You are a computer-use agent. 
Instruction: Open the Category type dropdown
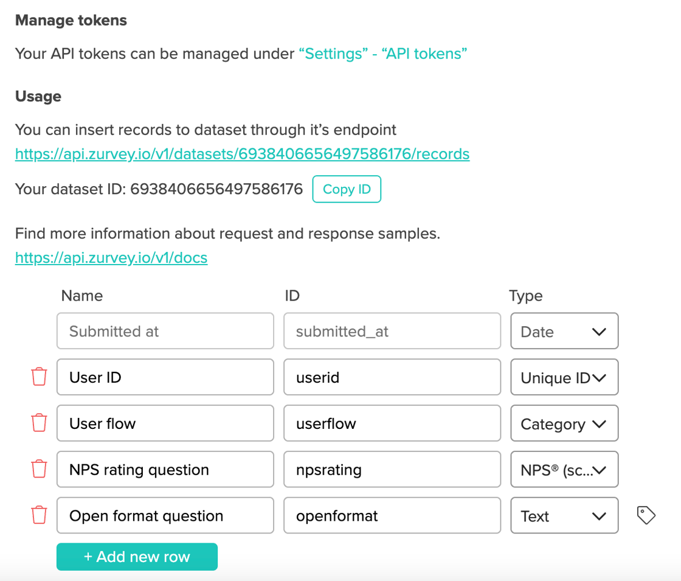tap(564, 423)
